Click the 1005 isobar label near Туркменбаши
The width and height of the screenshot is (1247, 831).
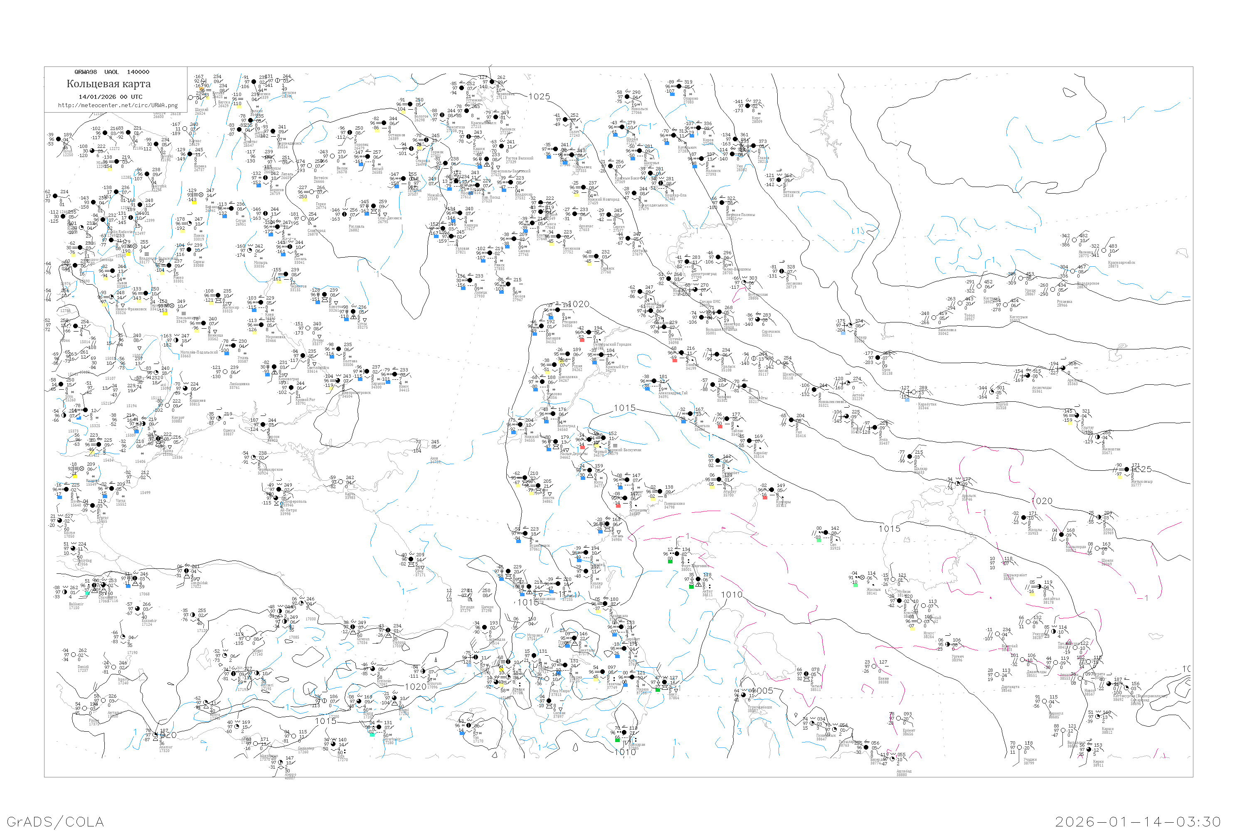coord(764,691)
